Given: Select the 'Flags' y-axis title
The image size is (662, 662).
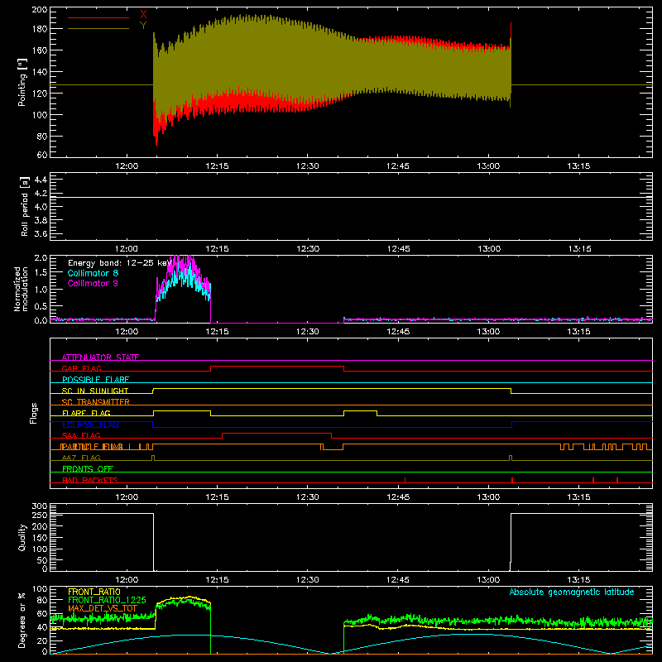Looking at the screenshot, I should [x=34, y=413].
